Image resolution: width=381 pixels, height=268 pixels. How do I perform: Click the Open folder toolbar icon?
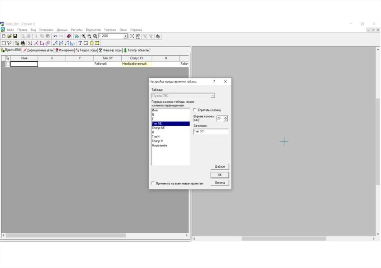(9, 36)
